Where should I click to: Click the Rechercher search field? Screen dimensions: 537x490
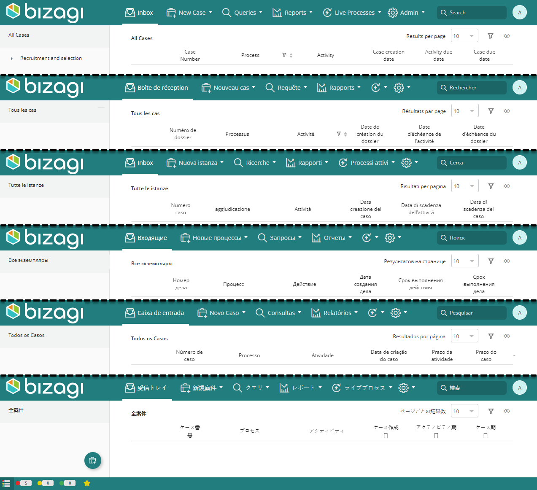(472, 88)
